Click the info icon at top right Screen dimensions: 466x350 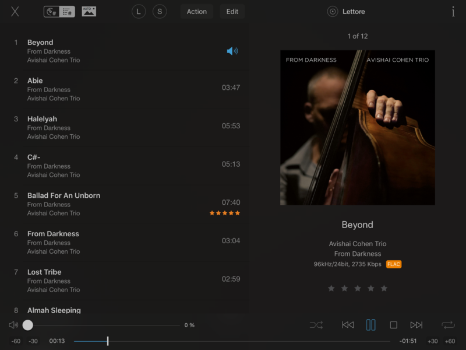pos(453,12)
